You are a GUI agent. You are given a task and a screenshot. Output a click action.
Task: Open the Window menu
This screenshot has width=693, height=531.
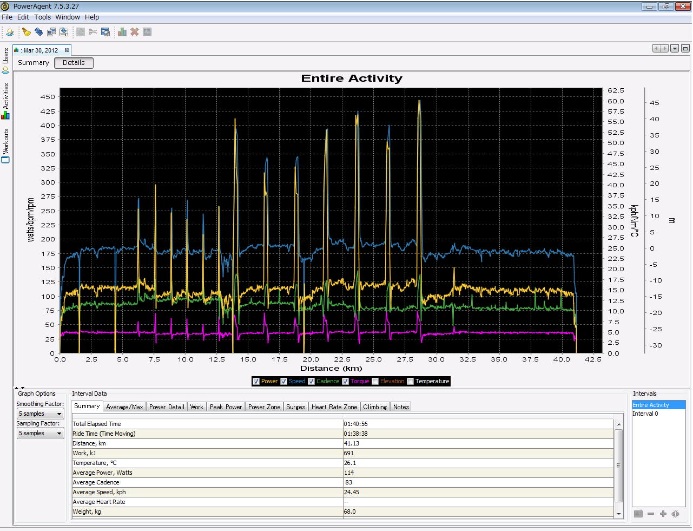pyautogui.click(x=68, y=17)
